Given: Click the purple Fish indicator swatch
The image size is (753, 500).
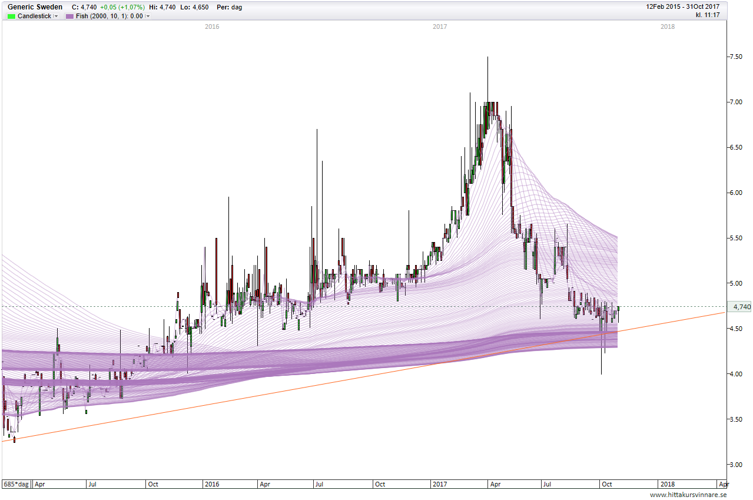Looking at the screenshot, I should point(69,16).
